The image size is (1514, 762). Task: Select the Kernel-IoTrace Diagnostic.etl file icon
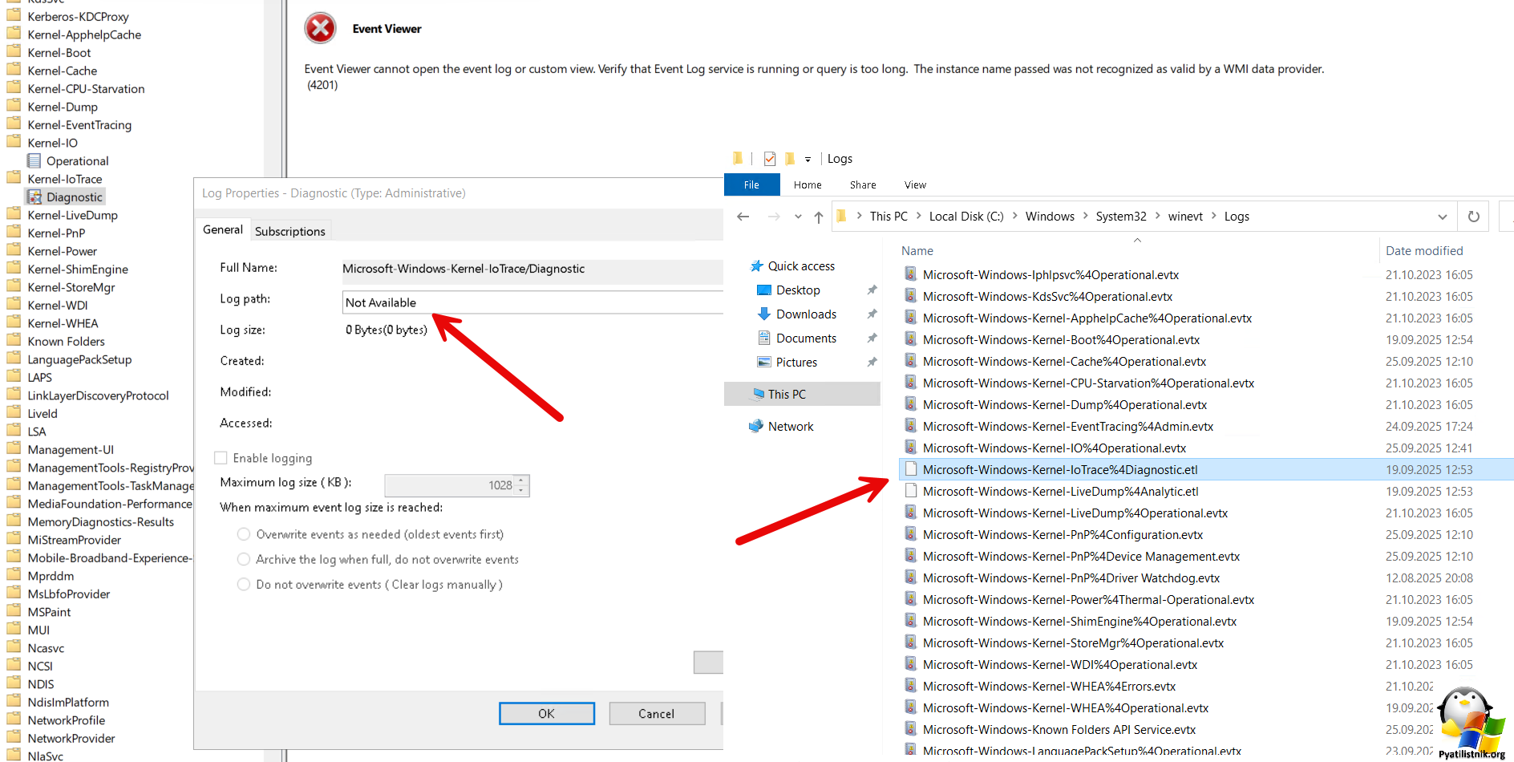click(x=911, y=469)
